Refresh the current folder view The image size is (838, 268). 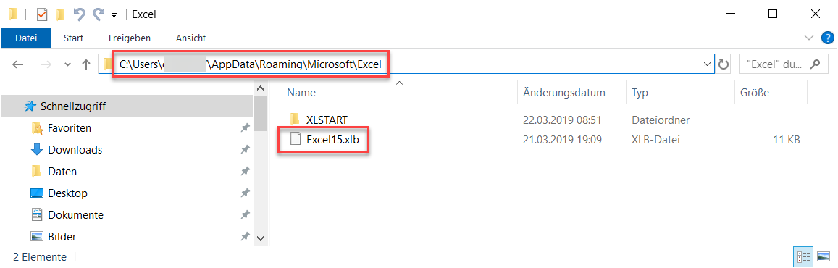[724, 64]
